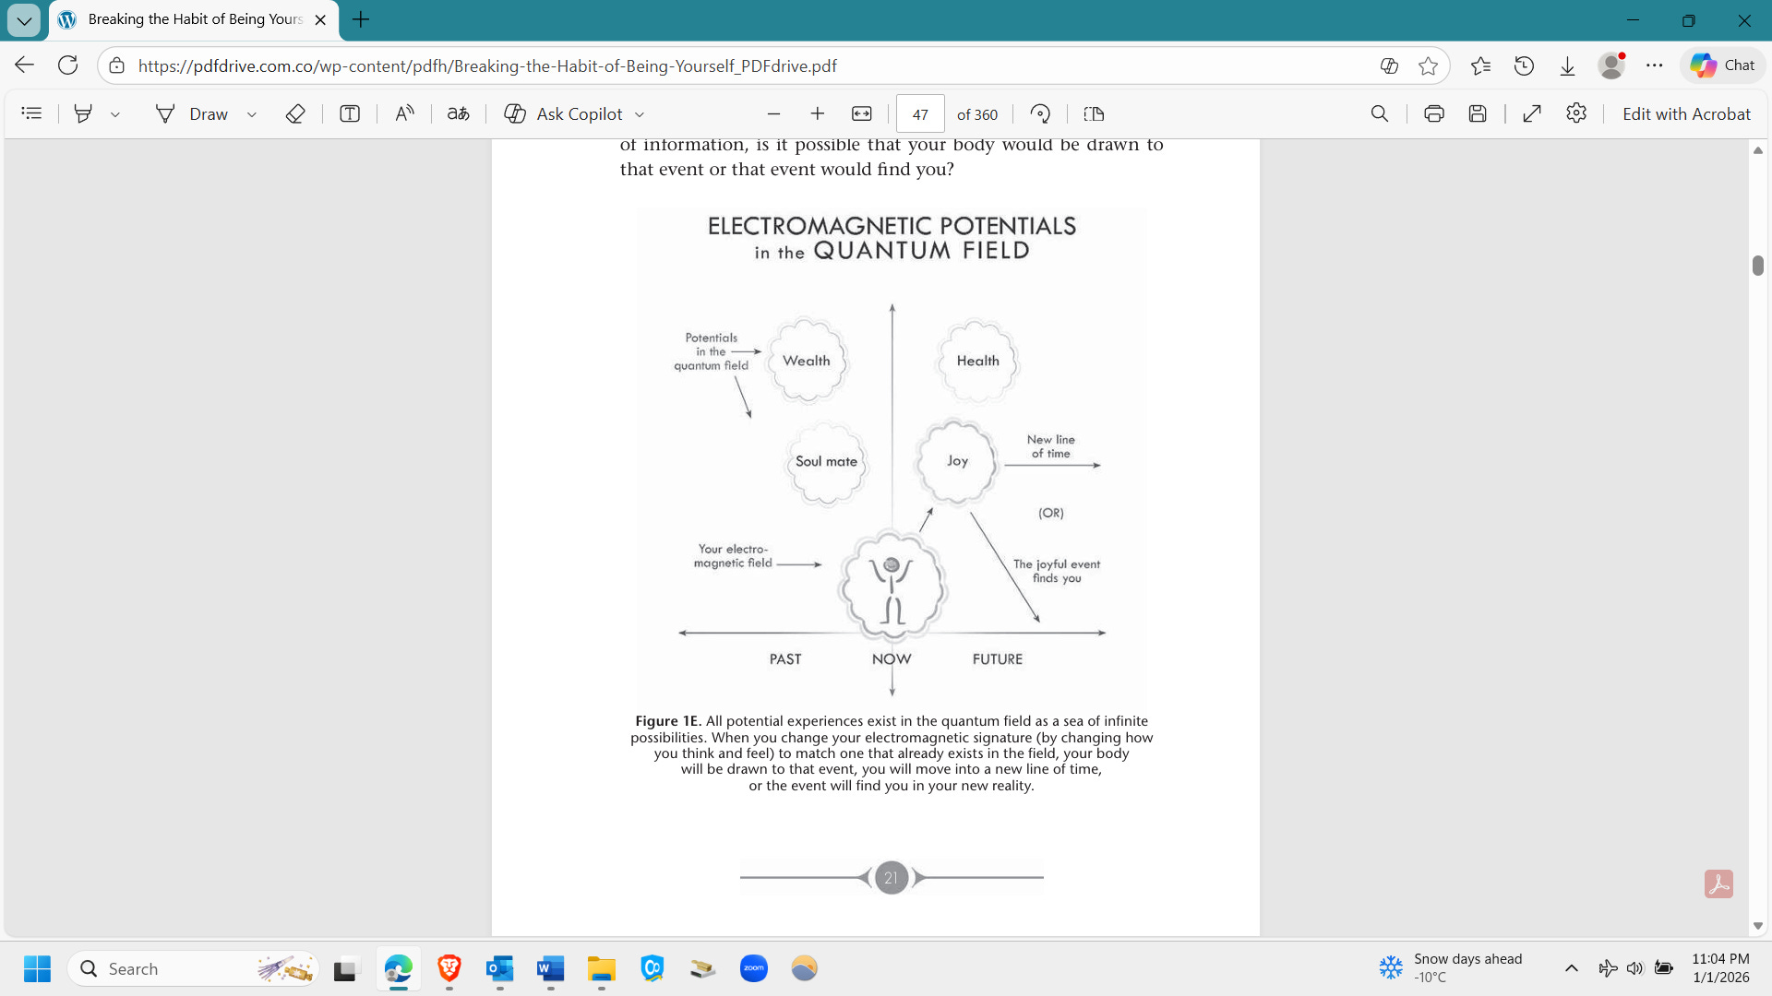Click the Add text icon
This screenshot has height=996, width=1772.
tap(349, 113)
